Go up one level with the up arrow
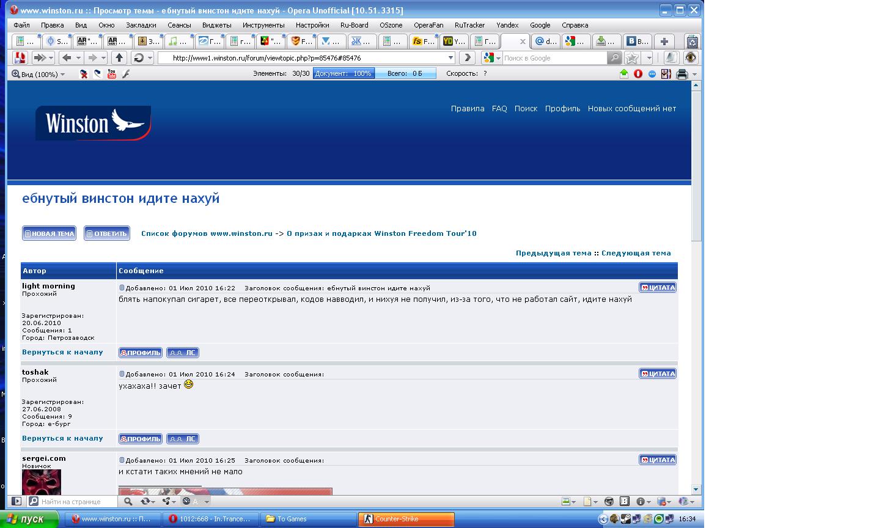Image resolution: width=871 pixels, height=528 pixels. (x=119, y=57)
